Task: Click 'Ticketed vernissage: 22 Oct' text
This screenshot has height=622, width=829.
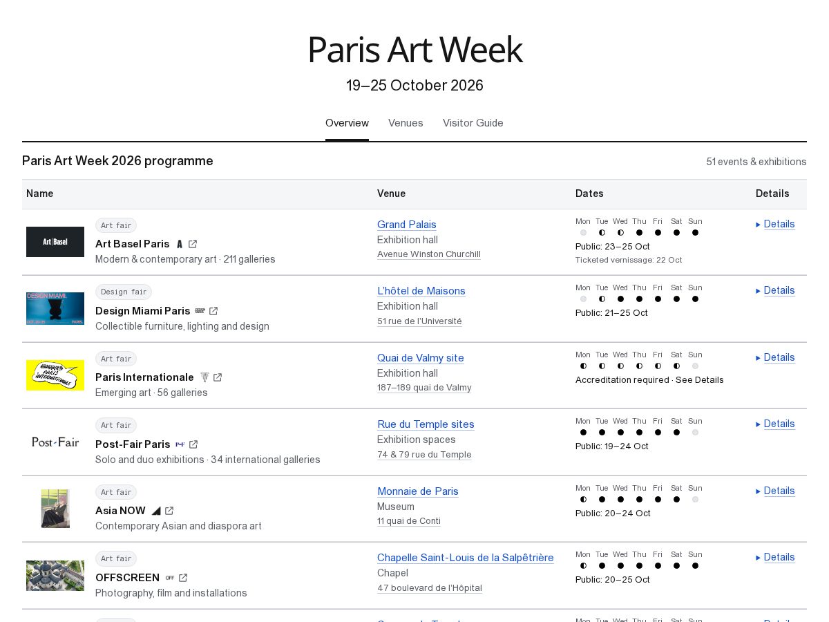Action: coord(629,260)
